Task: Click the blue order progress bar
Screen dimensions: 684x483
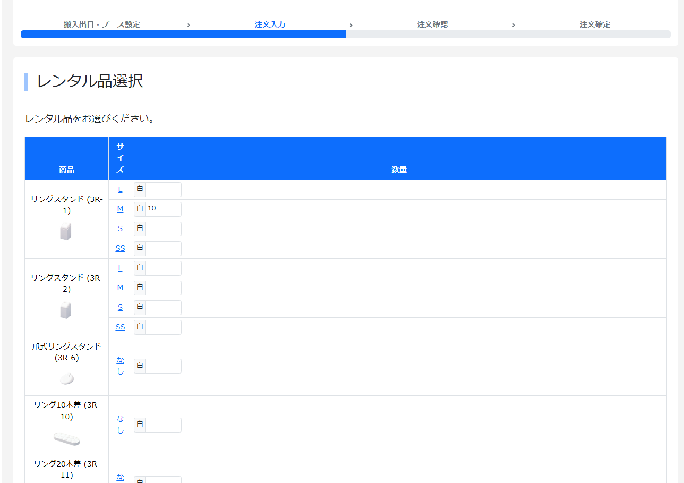Action: pos(183,35)
